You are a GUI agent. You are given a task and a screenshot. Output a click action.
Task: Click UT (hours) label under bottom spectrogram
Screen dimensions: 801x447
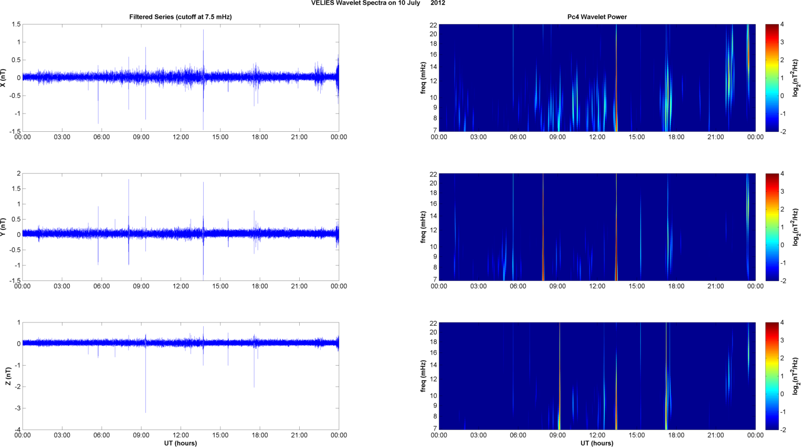[597, 443]
